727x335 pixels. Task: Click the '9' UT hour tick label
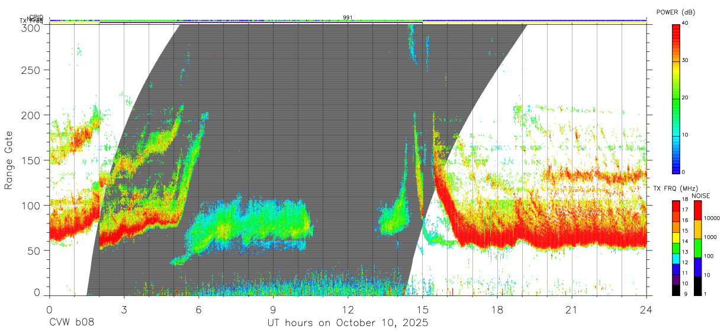point(274,309)
